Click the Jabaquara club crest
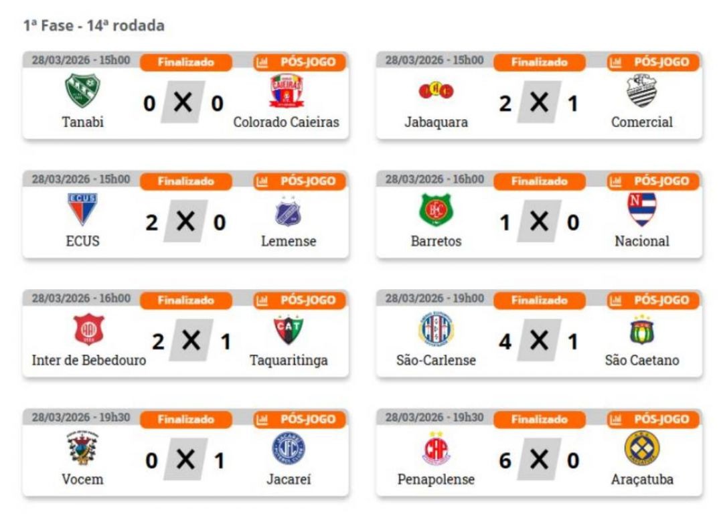Image resolution: width=723 pixels, height=518 pixels. [436, 92]
